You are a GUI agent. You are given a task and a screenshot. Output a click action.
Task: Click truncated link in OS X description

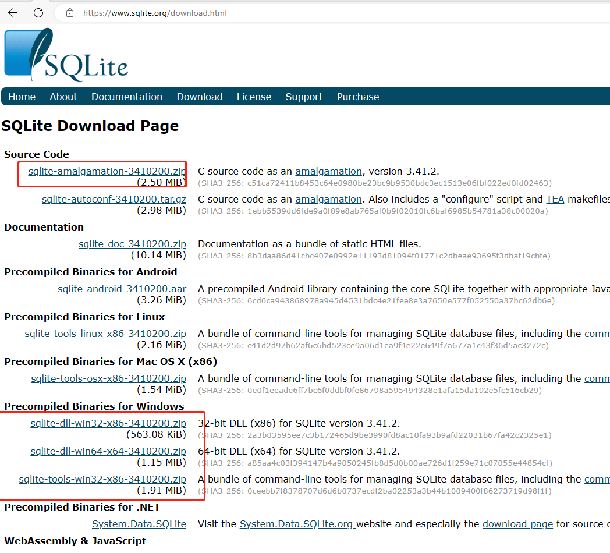(x=597, y=378)
